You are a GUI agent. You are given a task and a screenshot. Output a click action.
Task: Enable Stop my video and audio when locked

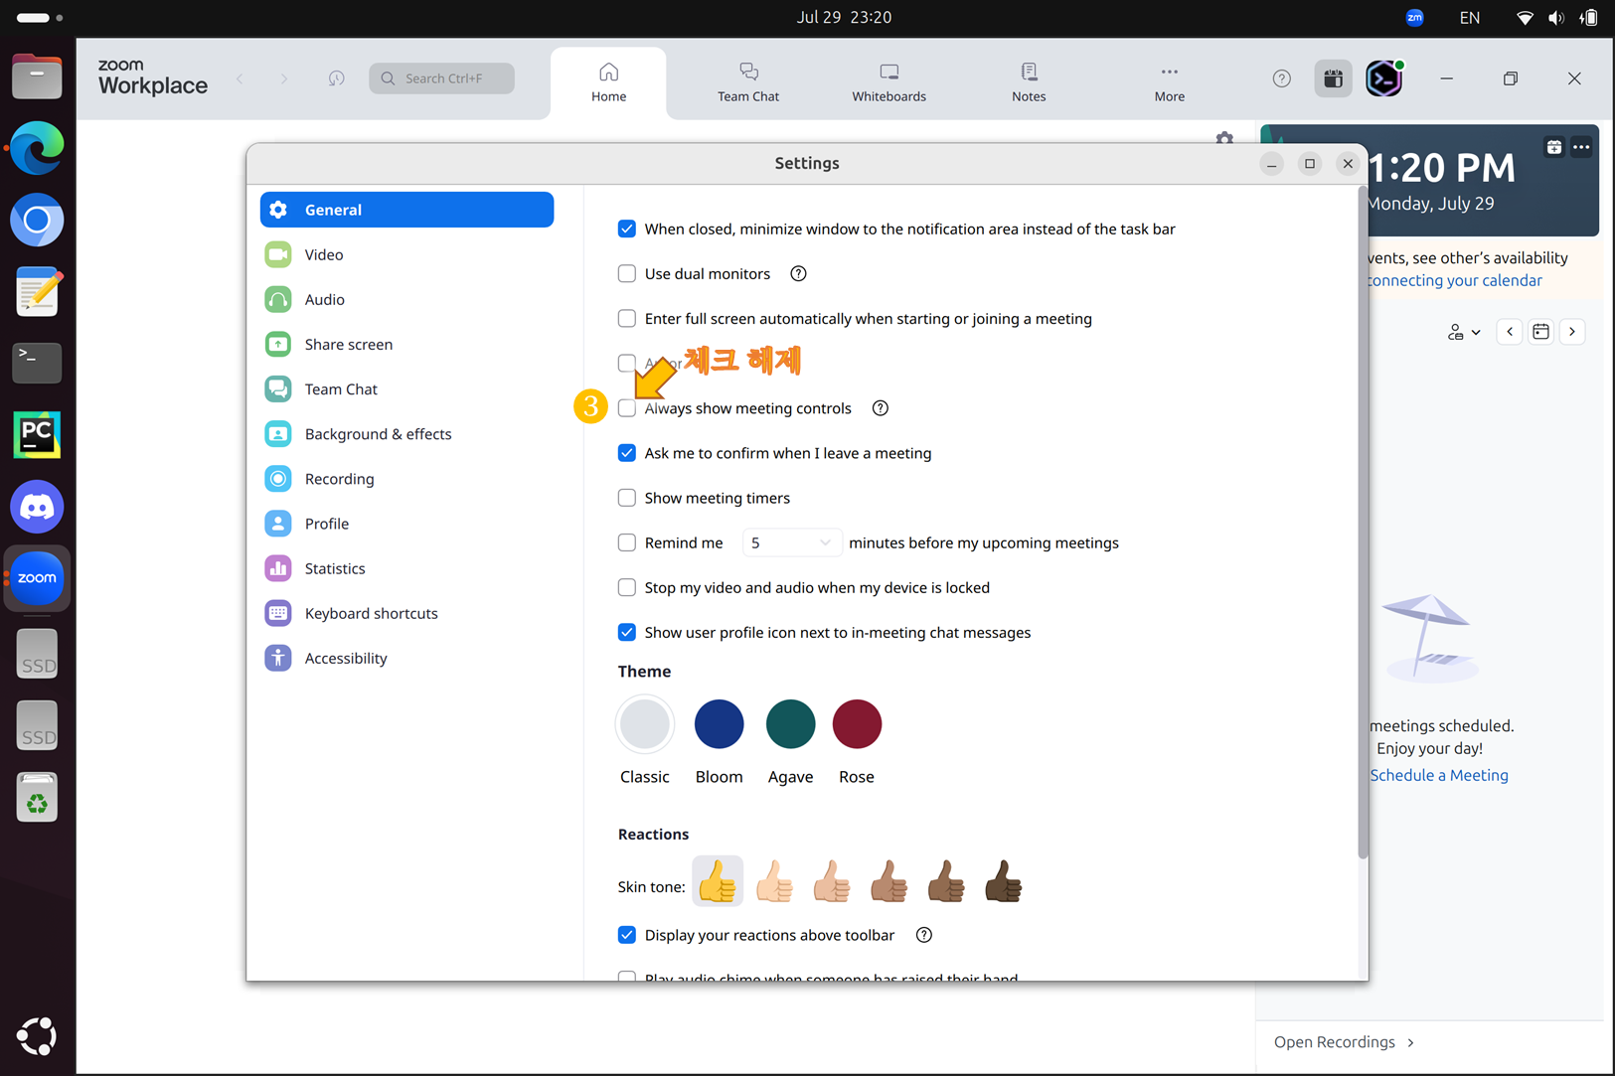coord(627,587)
